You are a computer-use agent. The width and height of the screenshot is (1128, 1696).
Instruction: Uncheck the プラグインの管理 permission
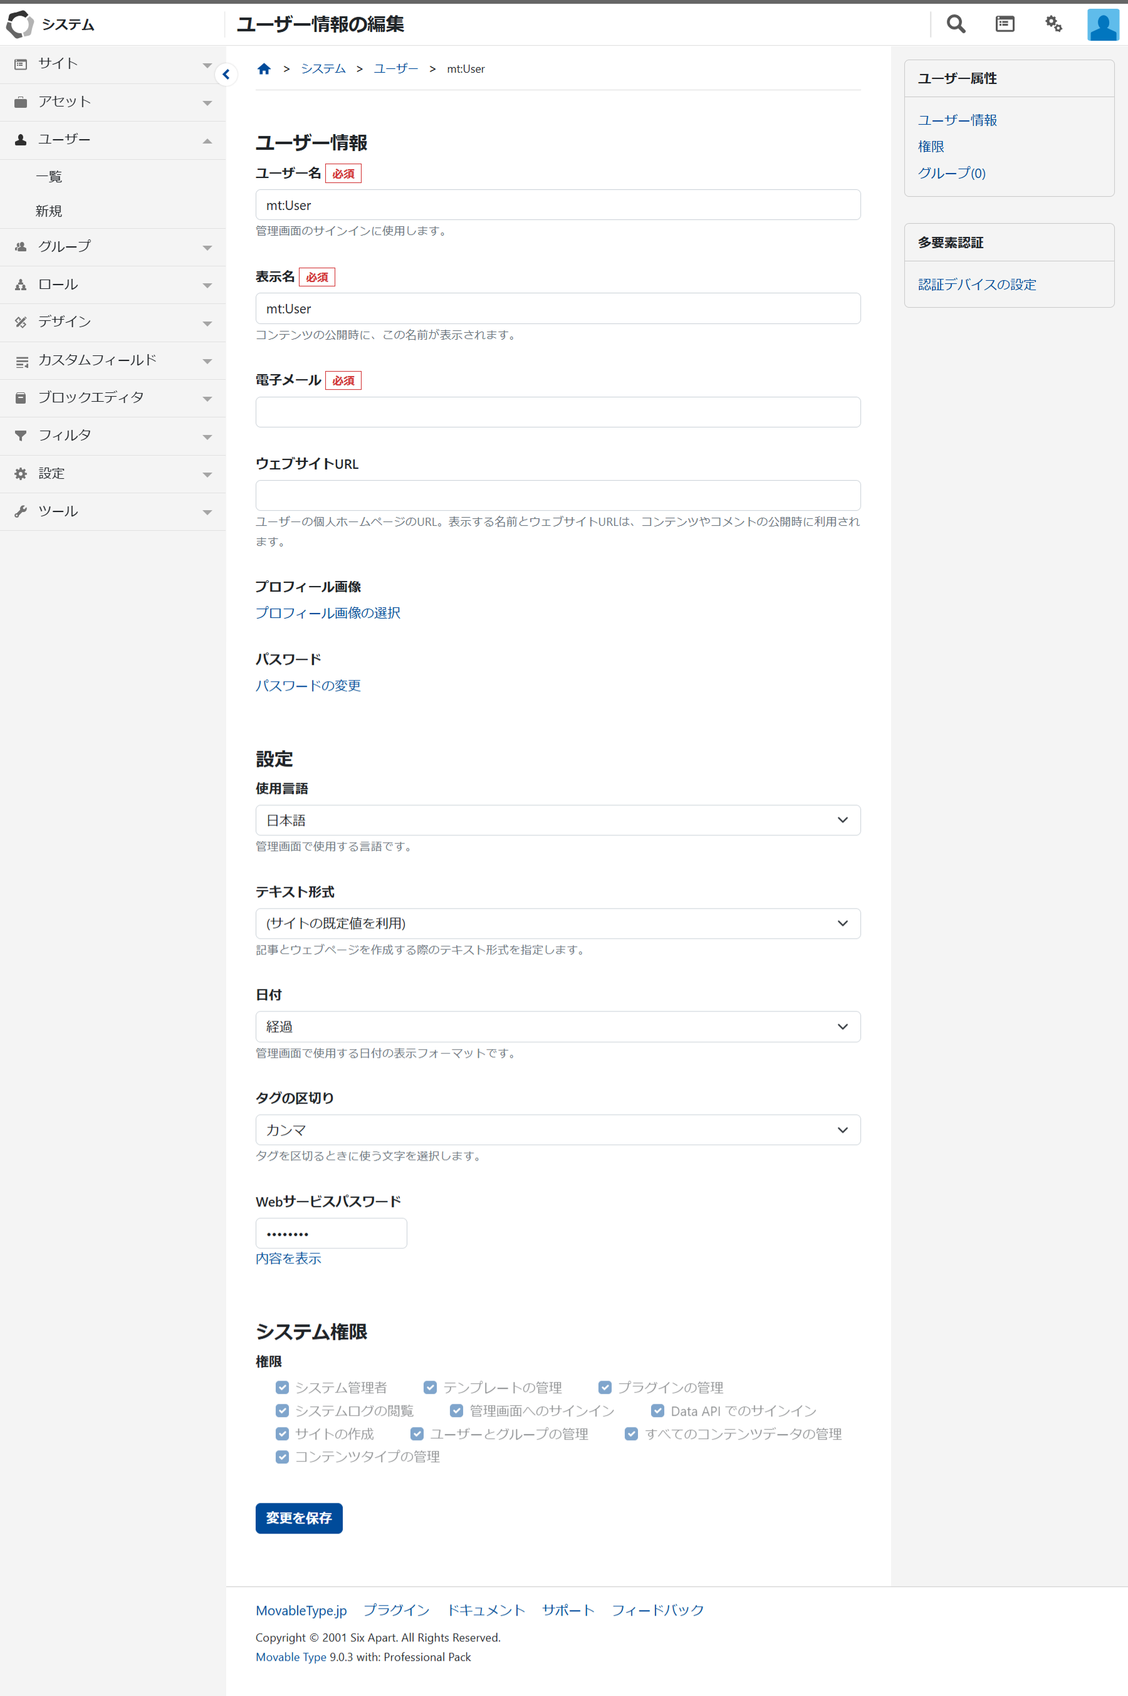(x=605, y=1387)
